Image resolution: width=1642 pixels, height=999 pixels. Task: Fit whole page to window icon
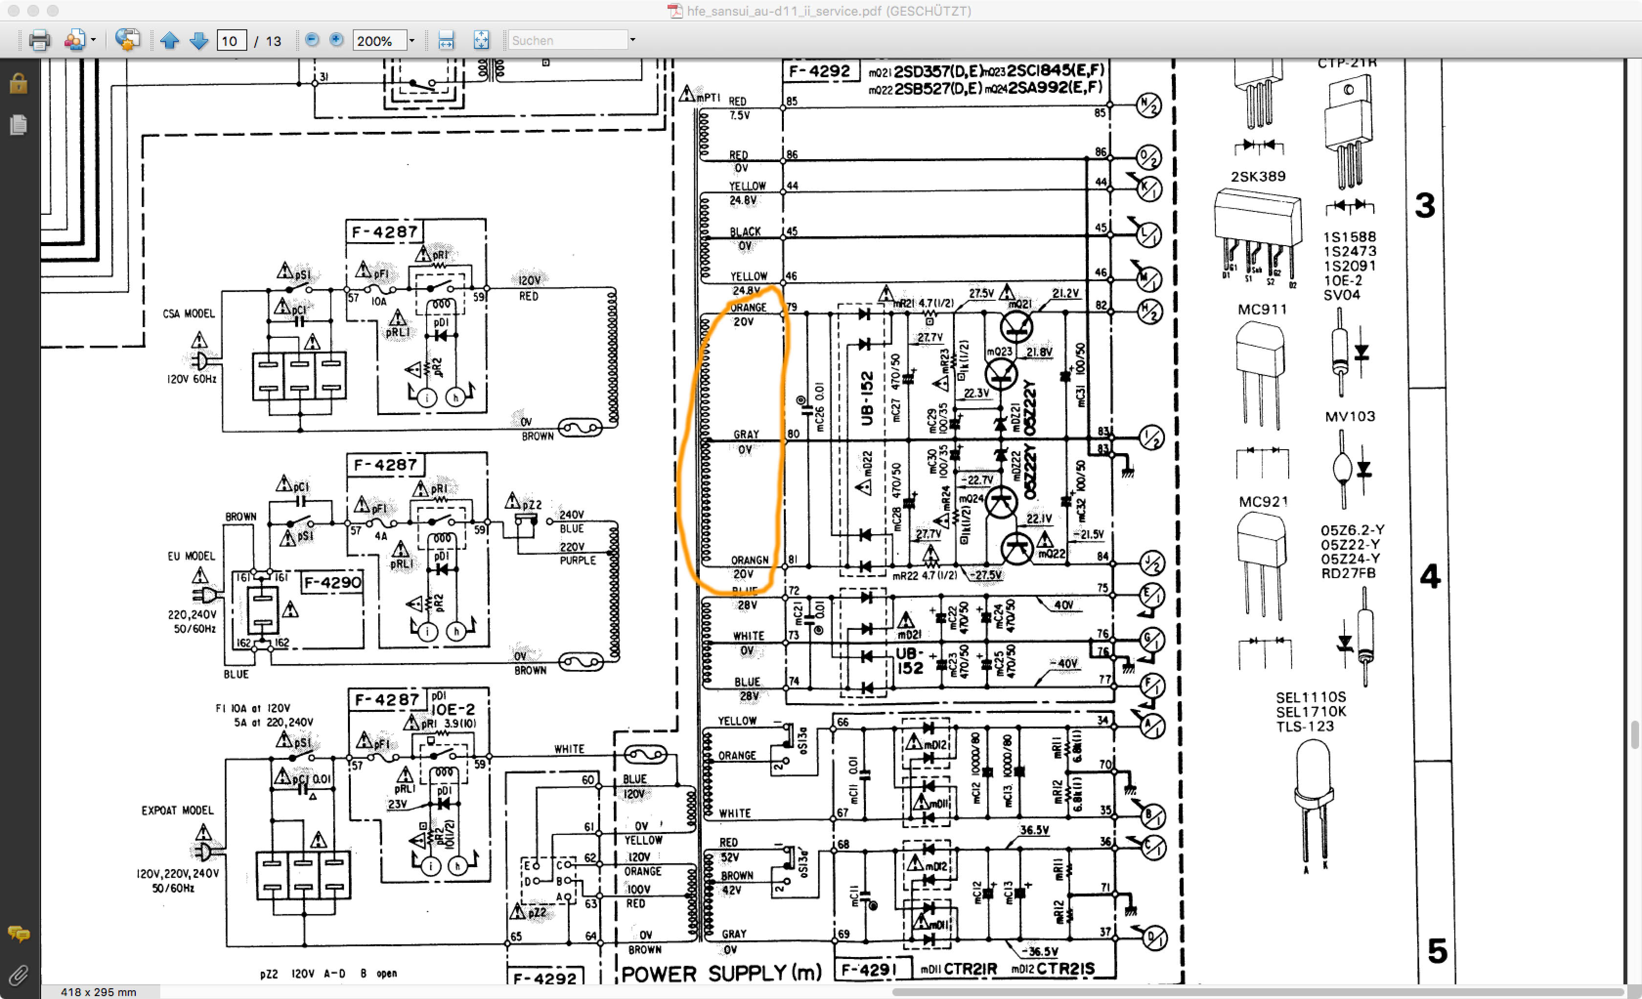tap(481, 41)
